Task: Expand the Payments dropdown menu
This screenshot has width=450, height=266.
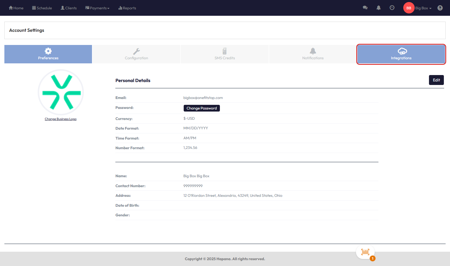Action: (97, 8)
